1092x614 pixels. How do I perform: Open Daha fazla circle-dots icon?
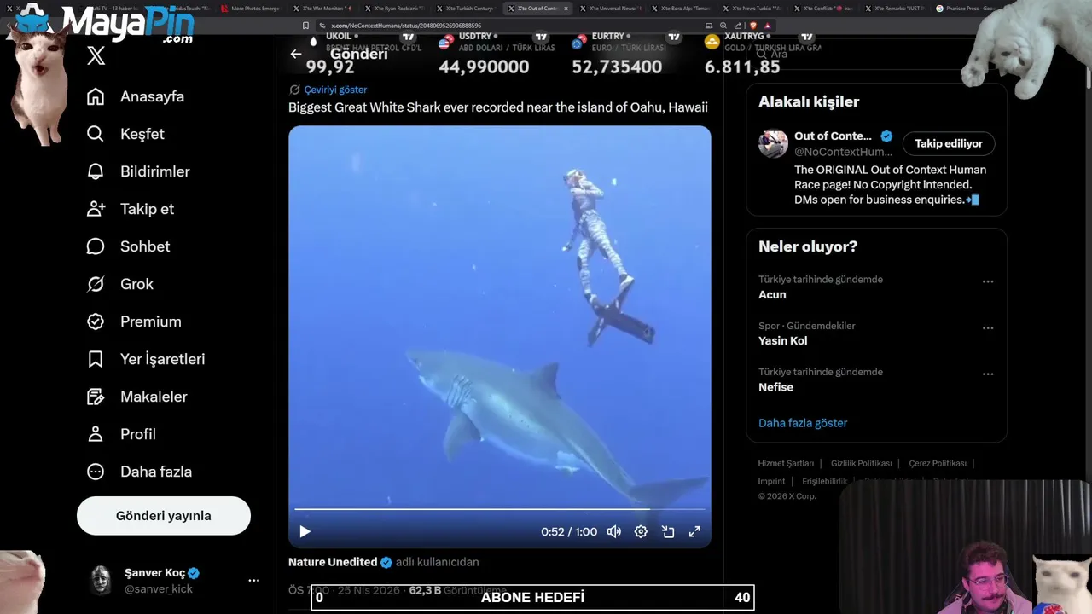96,472
